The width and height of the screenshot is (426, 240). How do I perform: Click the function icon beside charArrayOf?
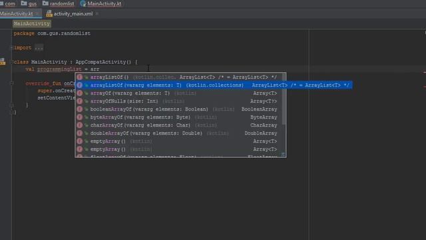(x=79, y=125)
